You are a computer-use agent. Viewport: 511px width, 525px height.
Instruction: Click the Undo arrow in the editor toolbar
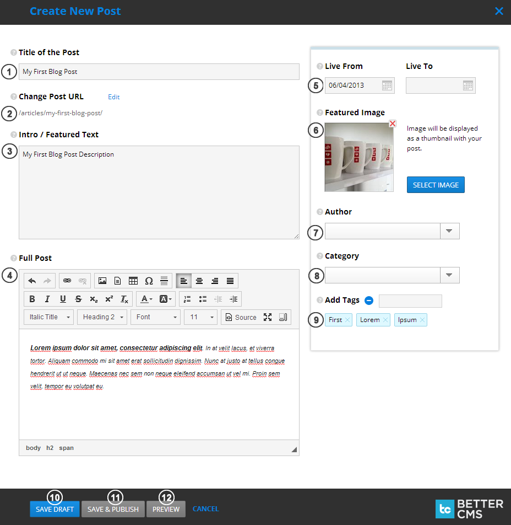[32, 281]
